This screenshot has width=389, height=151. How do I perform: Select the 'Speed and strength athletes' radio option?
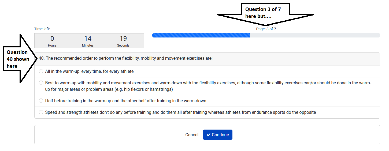[41, 112]
